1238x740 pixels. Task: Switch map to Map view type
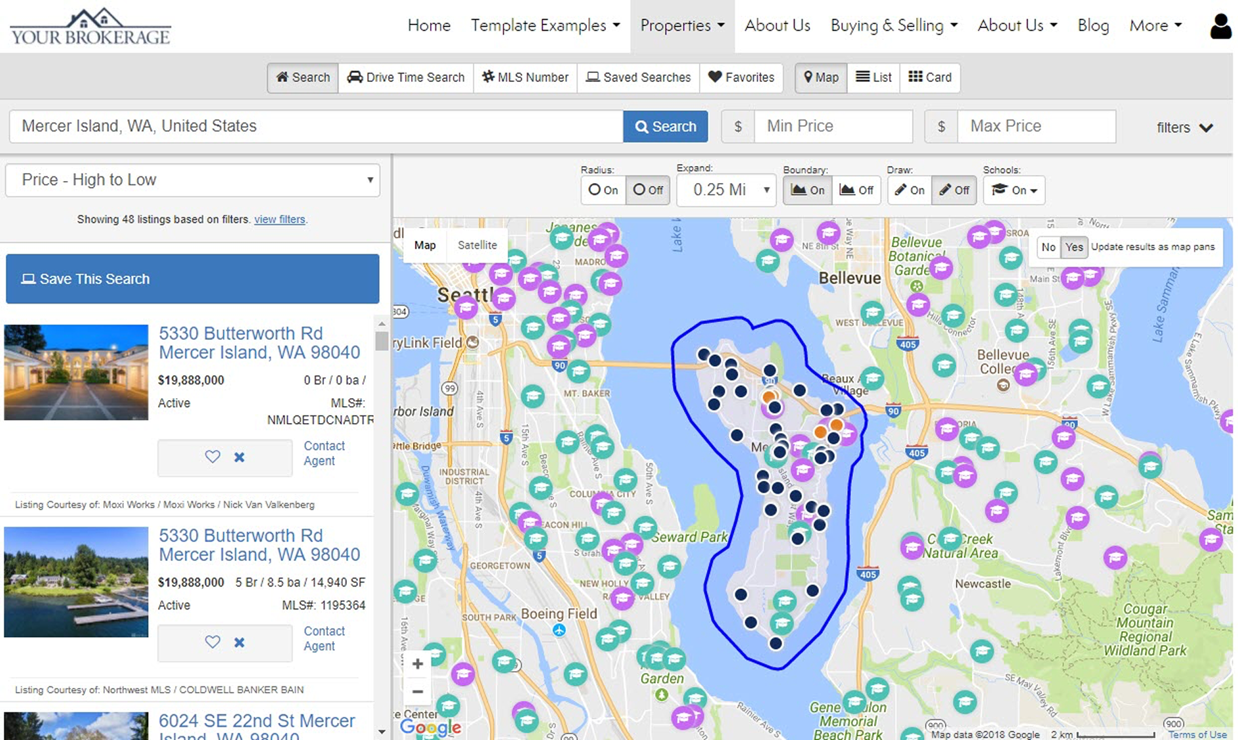pos(425,245)
